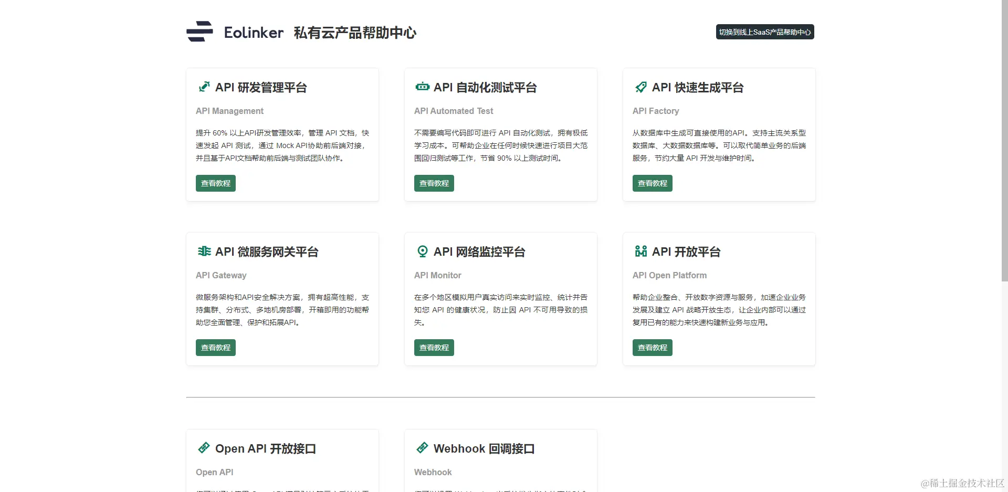
Task: Click the gray Open API subtitle
Action: point(214,472)
